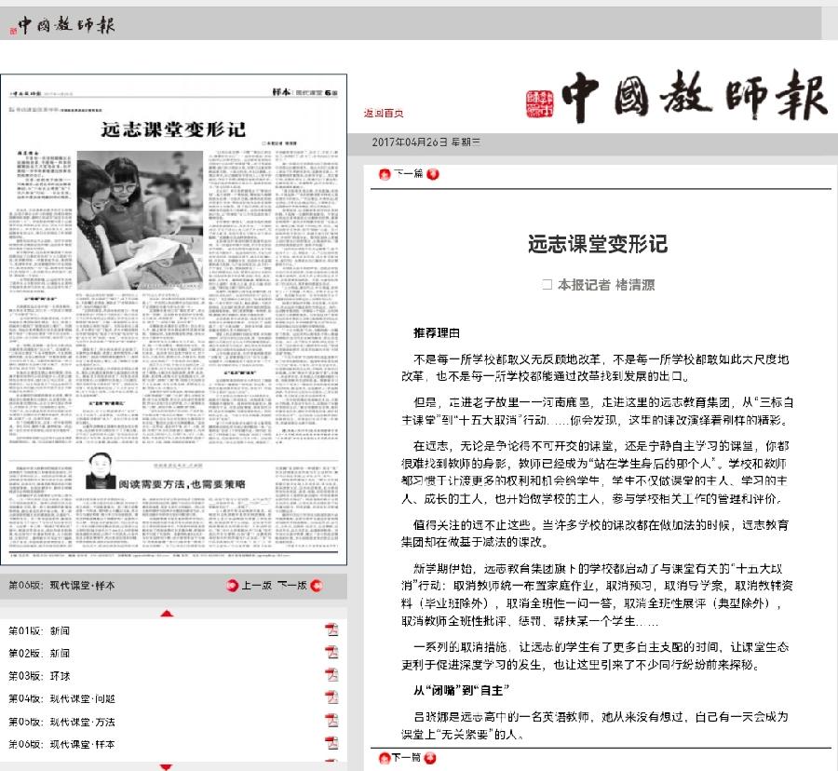Click the red icon left of top 下一篇
838x771 pixels.
385,174
